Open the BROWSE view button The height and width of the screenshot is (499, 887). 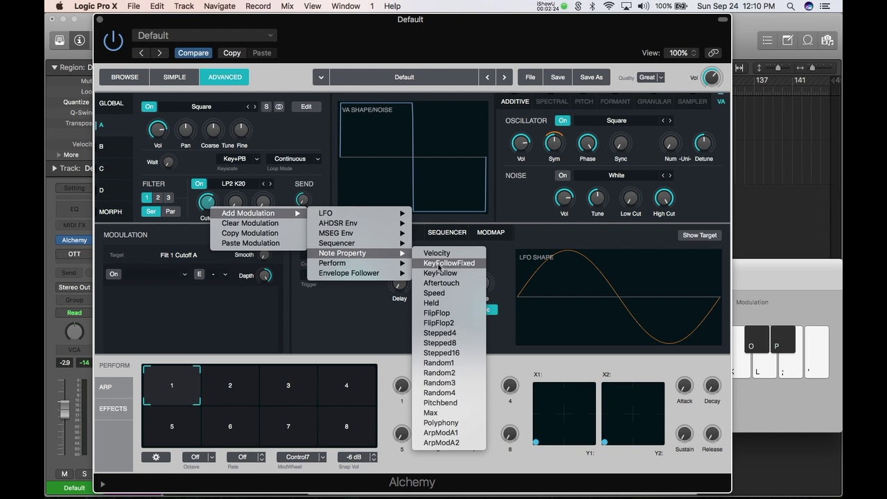125,78
